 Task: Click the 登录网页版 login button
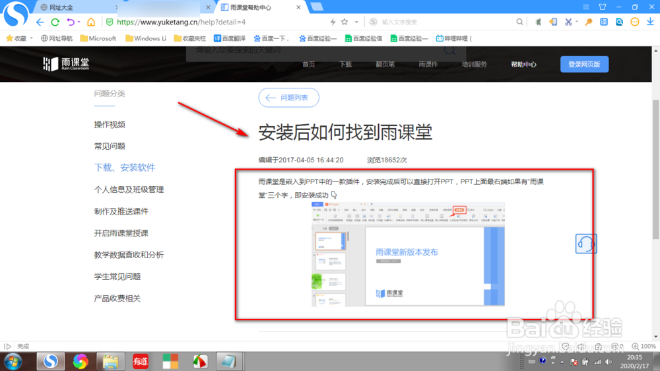tap(584, 64)
